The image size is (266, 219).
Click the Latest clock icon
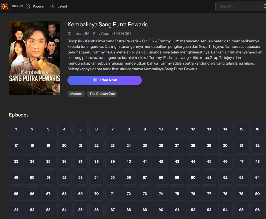pyautogui.click(x=52, y=6)
